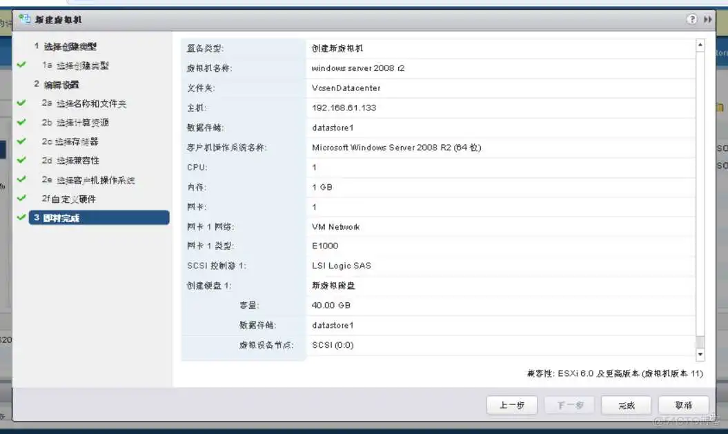The image size is (728, 434).
Task: Click the 上一步 (Back) button
Action: [511, 405]
